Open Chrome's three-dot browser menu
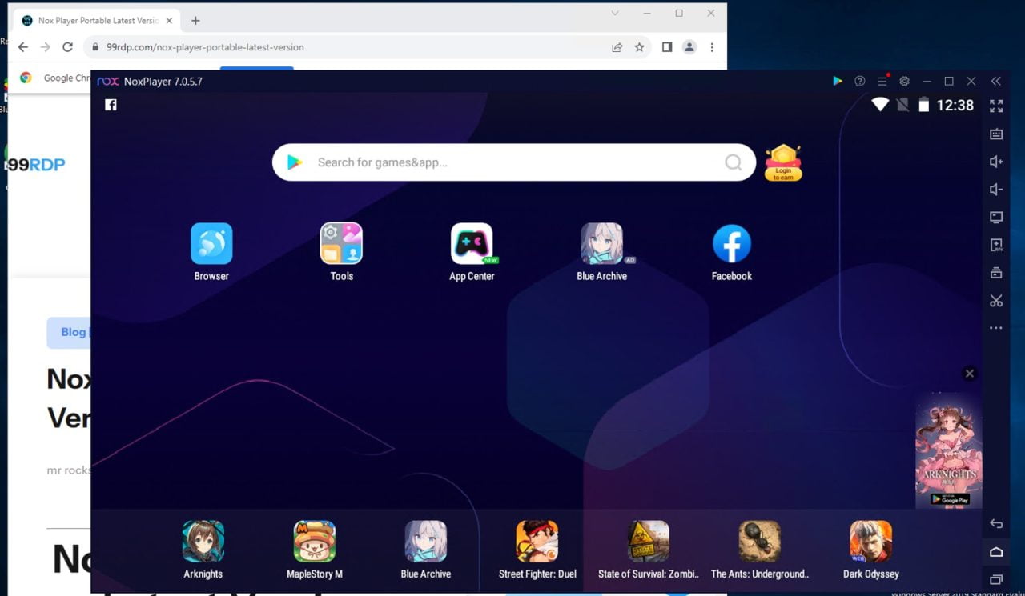Viewport: 1025px width, 596px height. [x=711, y=47]
